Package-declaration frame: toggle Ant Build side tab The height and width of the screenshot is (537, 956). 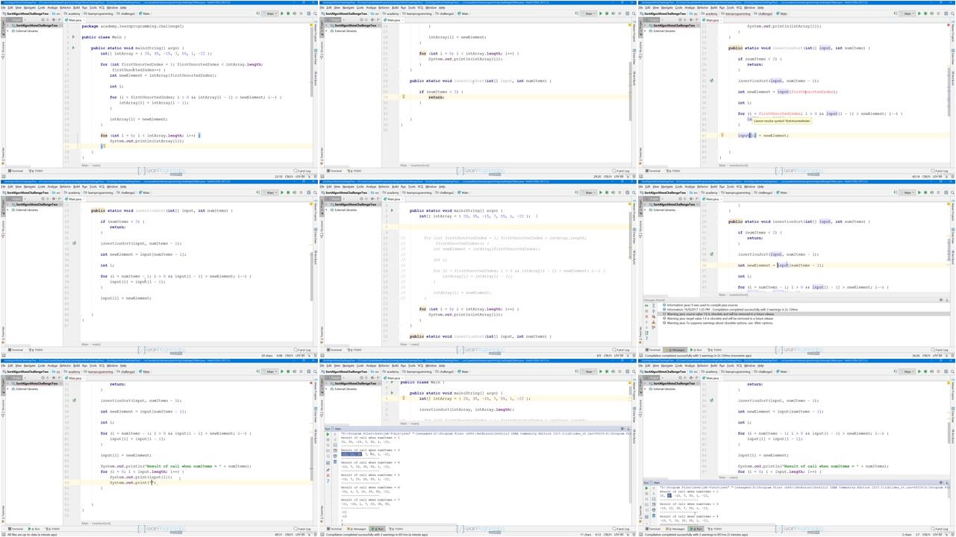pos(316,78)
